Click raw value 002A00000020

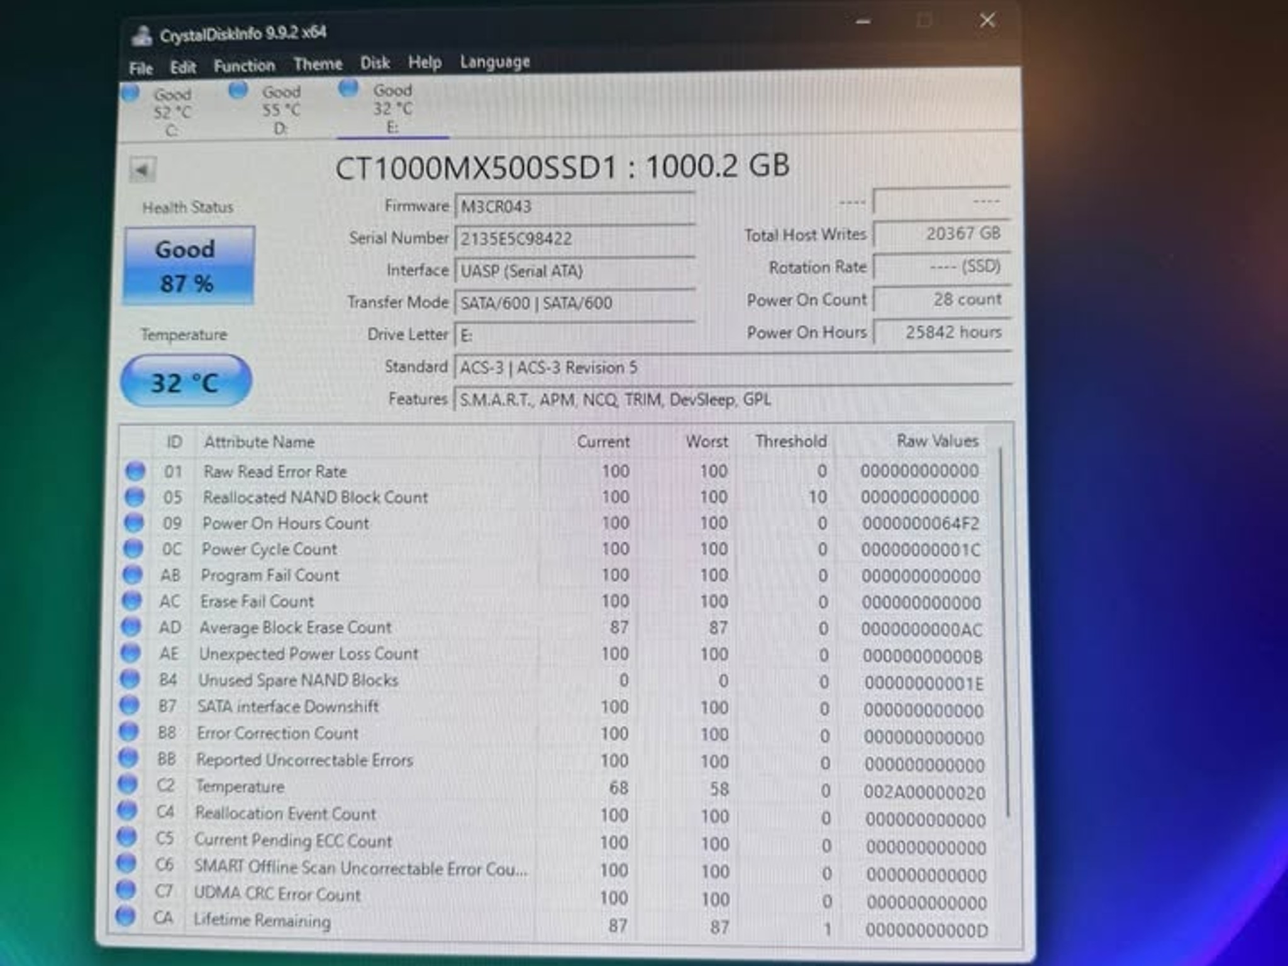924,792
